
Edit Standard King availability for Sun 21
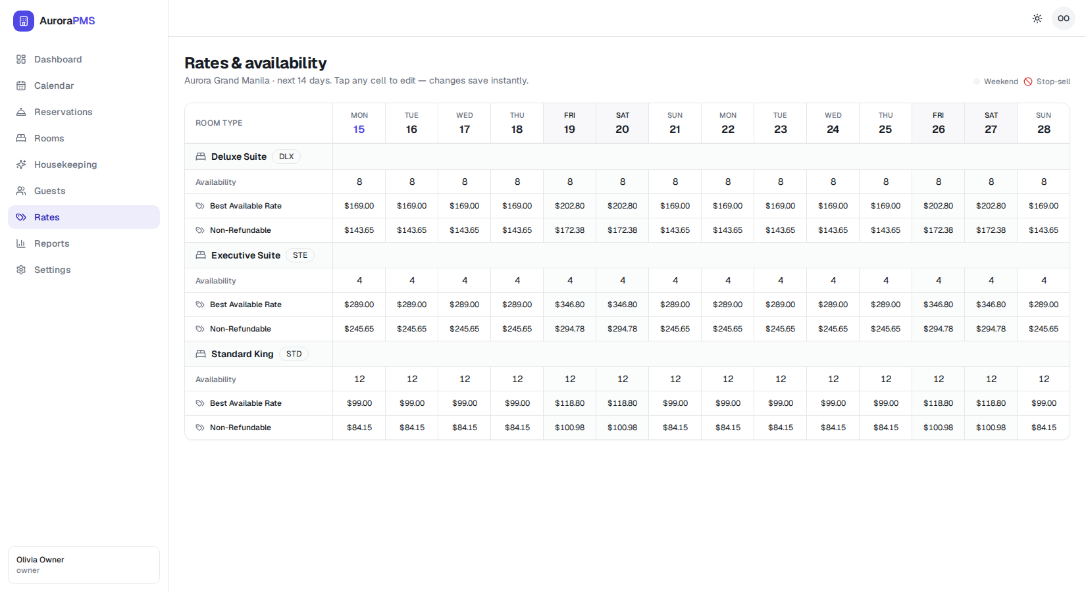(675, 379)
